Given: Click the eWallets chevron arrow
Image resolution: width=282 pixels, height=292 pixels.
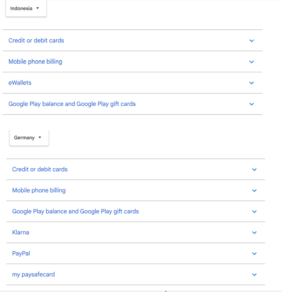Looking at the screenshot, I should [251, 83].
